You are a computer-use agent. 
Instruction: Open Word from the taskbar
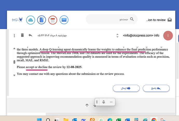[x=127, y=120]
